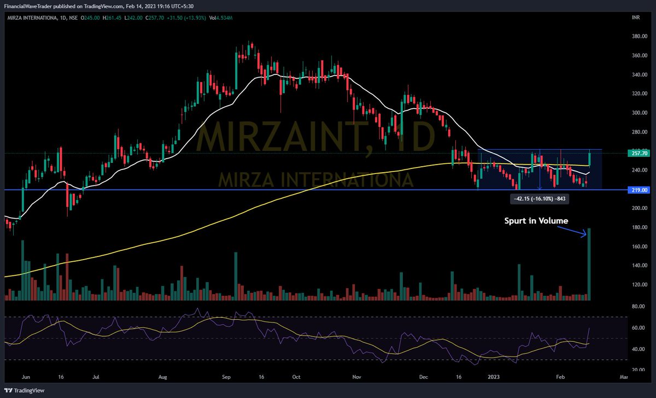
Task: Click the 340.00 price axis label
Action: (x=640, y=74)
